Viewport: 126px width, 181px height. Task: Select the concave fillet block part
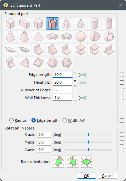[38, 50]
